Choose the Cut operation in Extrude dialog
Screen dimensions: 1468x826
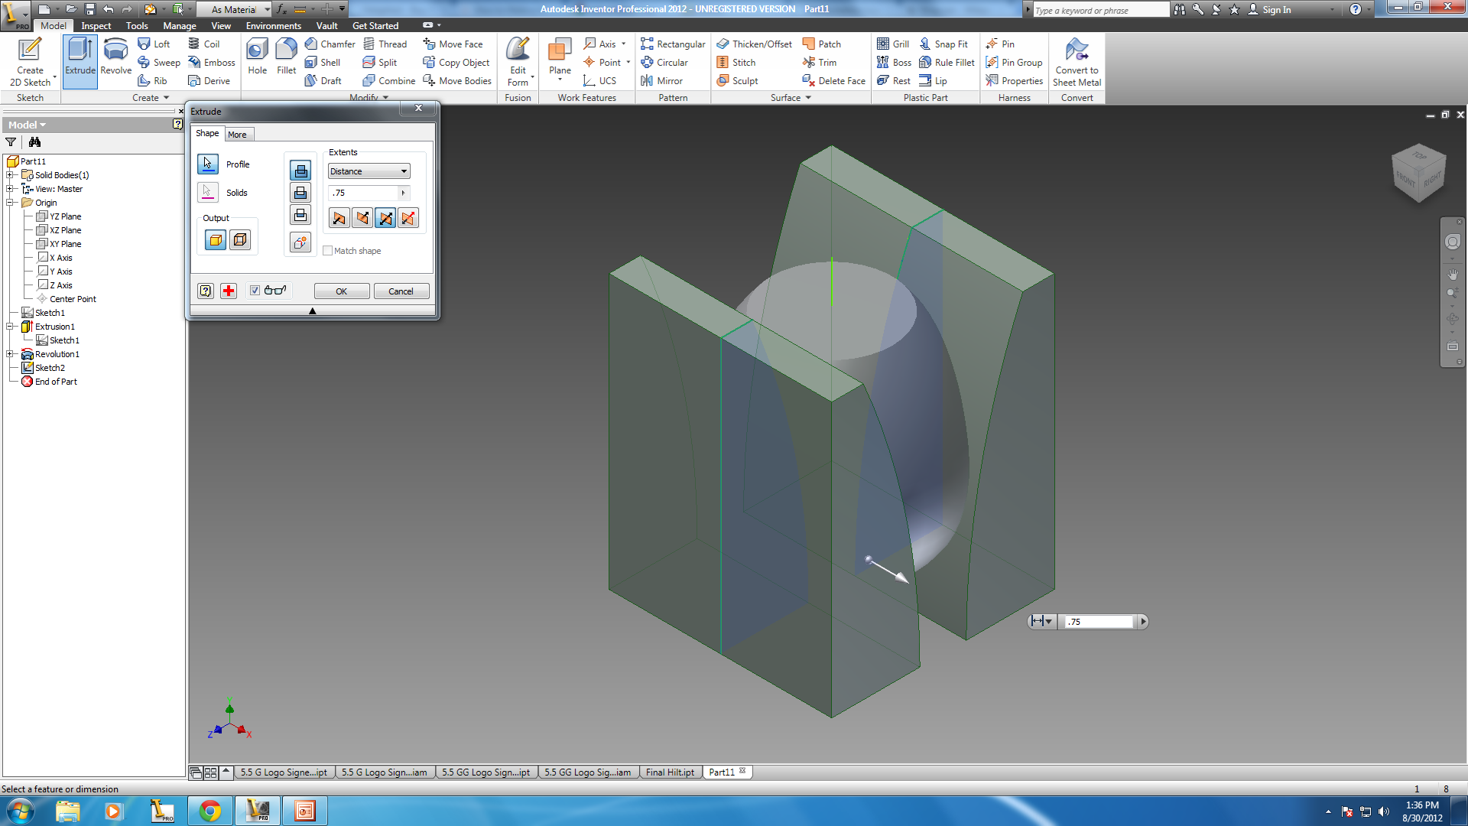click(x=300, y=193)
